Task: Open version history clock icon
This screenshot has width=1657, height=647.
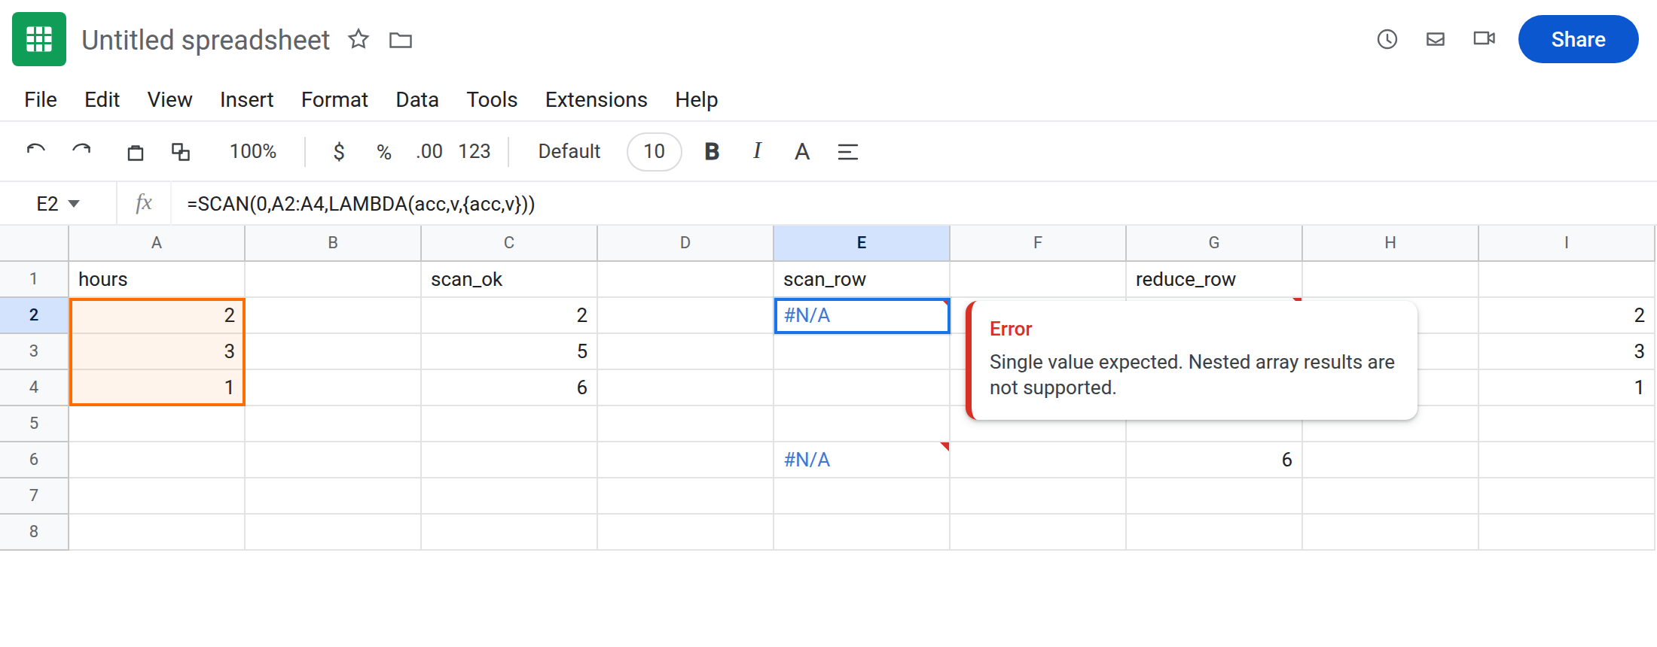Action: 1387,39
